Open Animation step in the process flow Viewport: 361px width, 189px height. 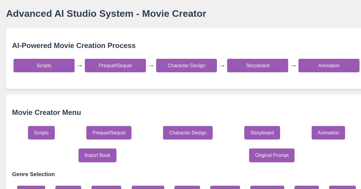click(329, 65)
